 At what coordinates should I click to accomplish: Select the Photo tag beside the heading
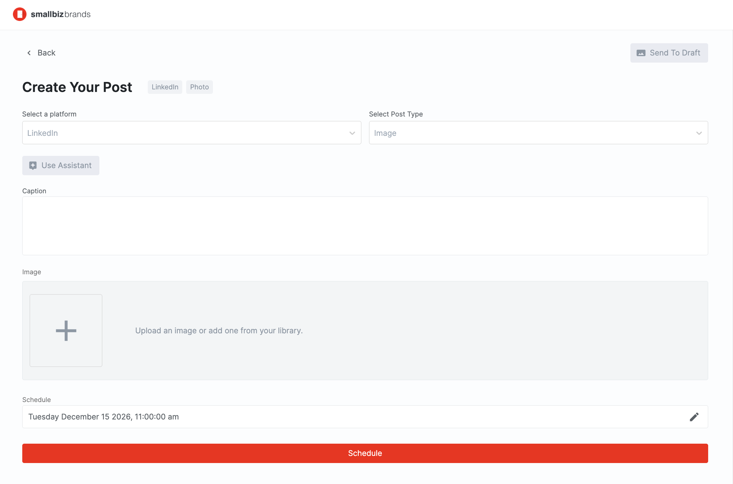pyautogui.click(x=199, y=87)
